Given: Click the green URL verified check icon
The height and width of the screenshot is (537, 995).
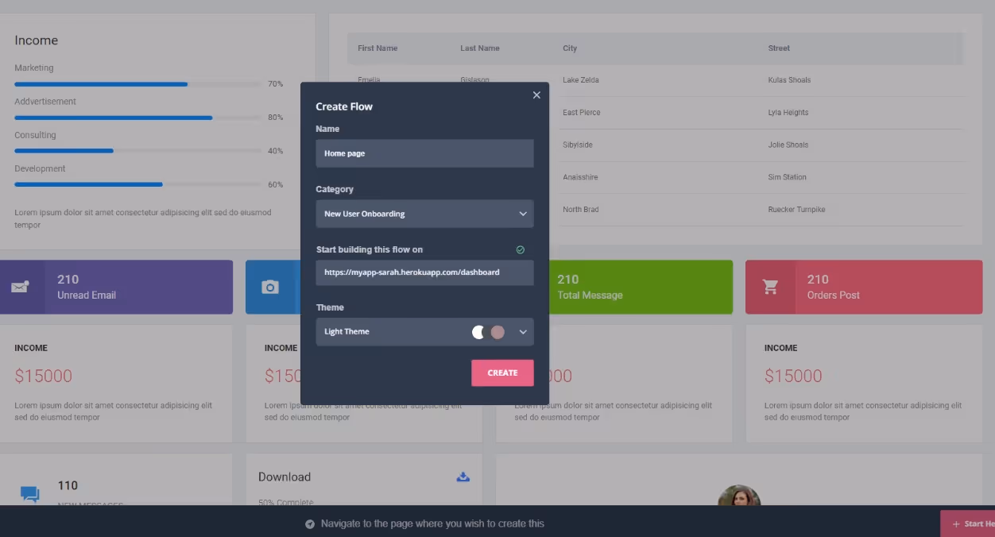Looking at the screenshot, I should tap(521, 249).
